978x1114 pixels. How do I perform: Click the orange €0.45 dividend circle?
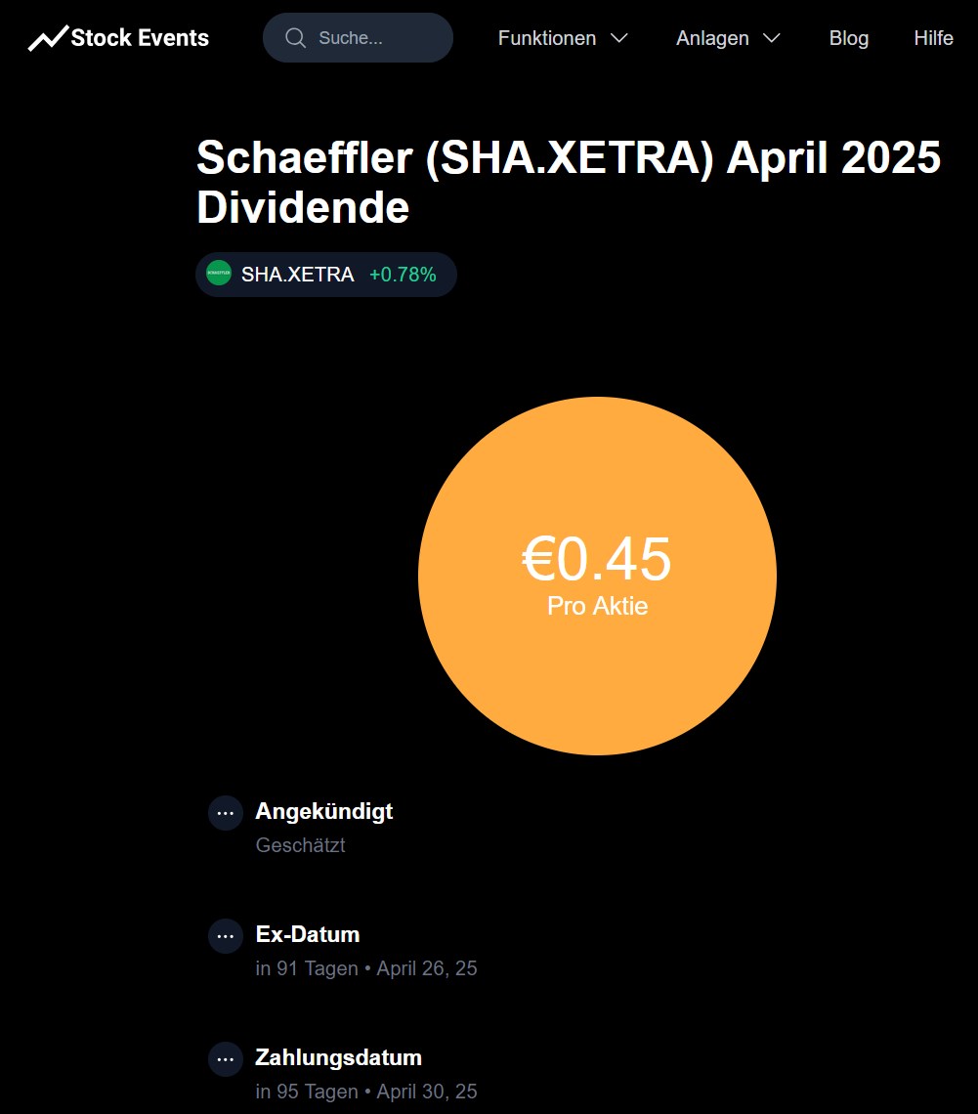pyautogui.click(x=597, y=575)
